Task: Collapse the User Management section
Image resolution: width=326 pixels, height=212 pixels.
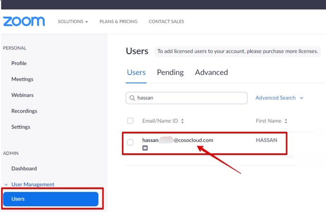Action: pos(6,185)
